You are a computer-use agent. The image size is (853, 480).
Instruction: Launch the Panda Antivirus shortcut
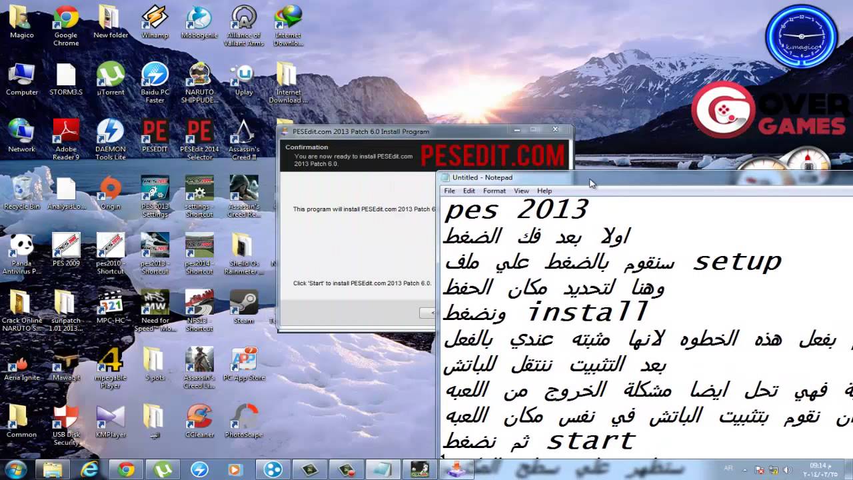[x=22, y=253]
